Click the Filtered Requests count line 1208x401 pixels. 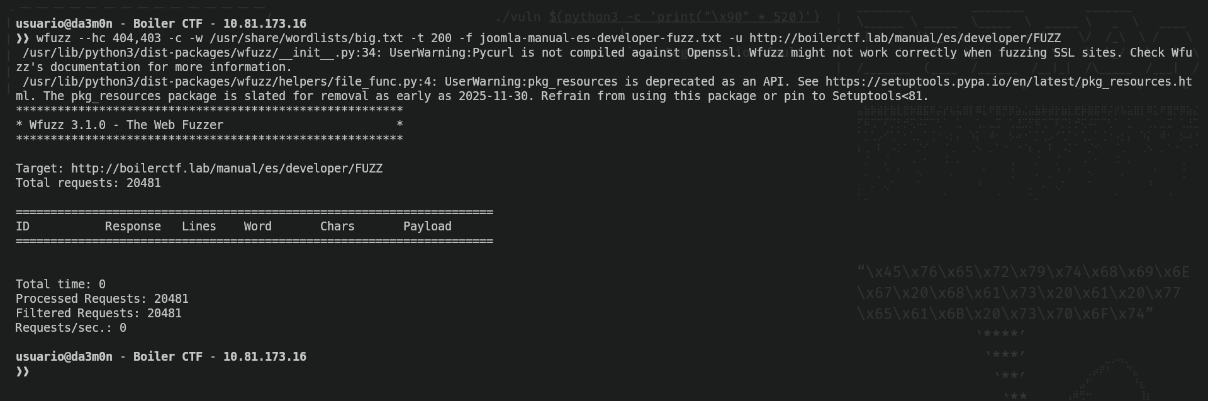(98, 313)
